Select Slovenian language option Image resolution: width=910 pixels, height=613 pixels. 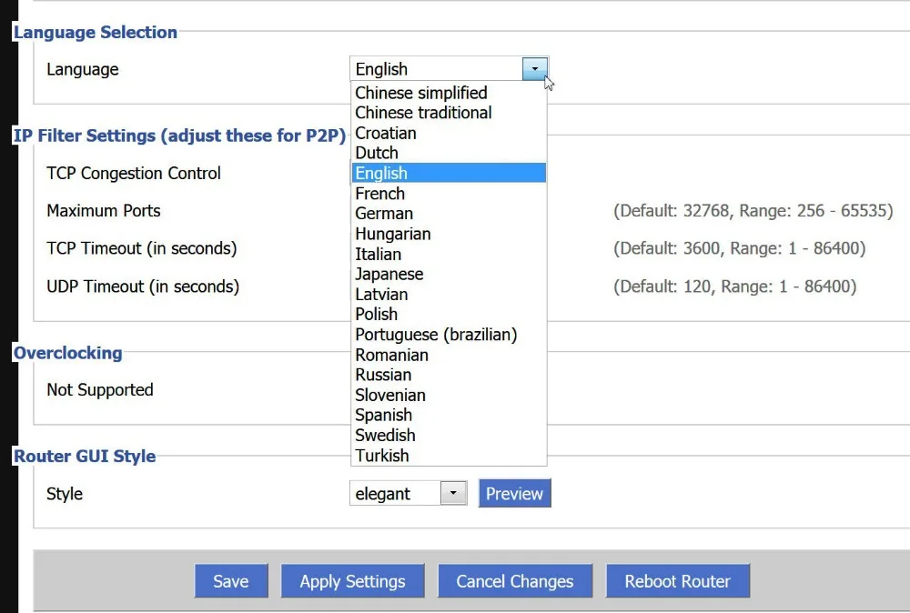pos(449,395)
